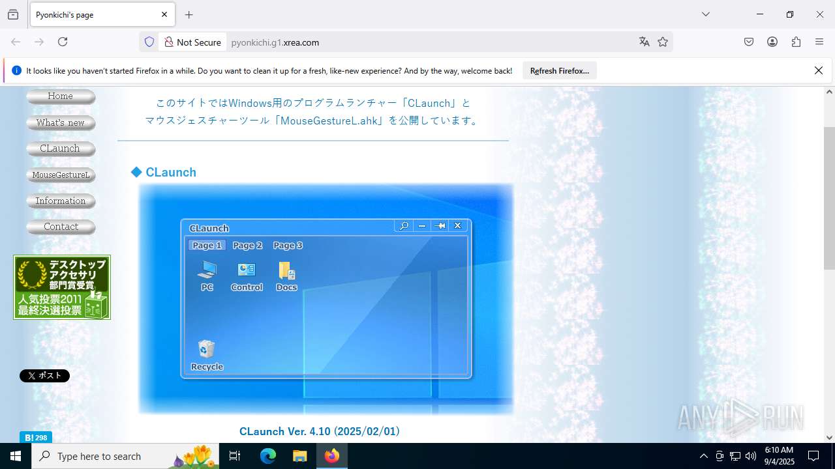Screen dimensions: 835x469
Task: Click the X post share button
Action: (44, 376)
